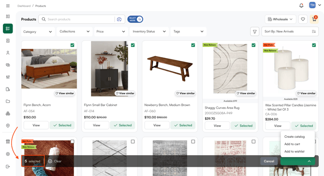Choose Create catalog from the menu
324x176 pixels.
295,136
